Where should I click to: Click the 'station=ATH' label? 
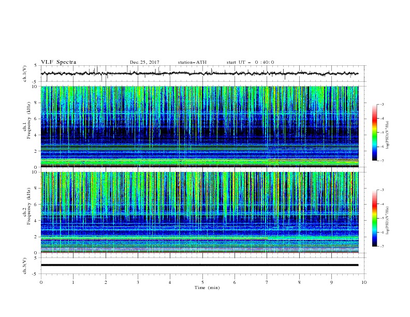tap(192, 62)
